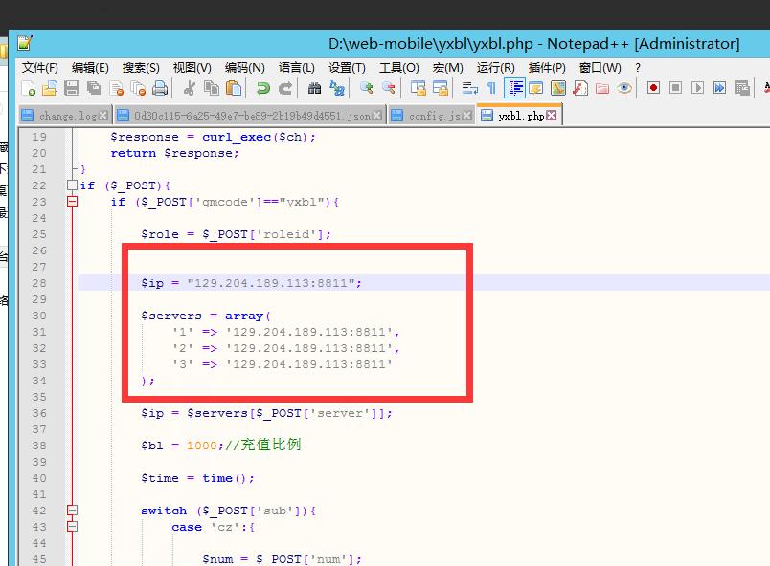
Task: Switch to the change.log tab
Action: (x=67, y=116)
